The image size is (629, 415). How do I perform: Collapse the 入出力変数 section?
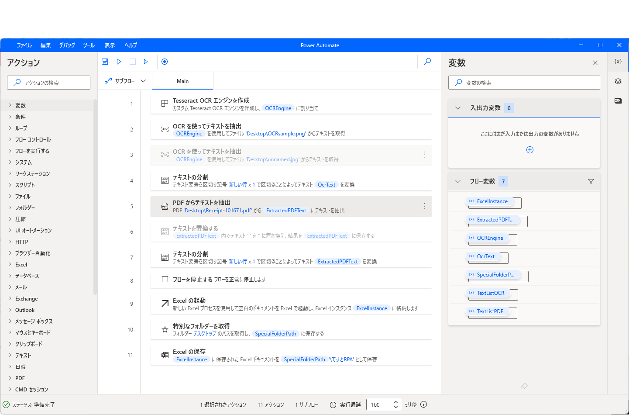point(458,108)
